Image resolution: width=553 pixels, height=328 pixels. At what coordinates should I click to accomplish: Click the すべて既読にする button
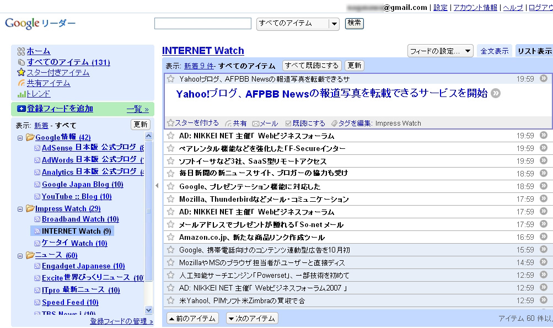(x=312, y=66)
